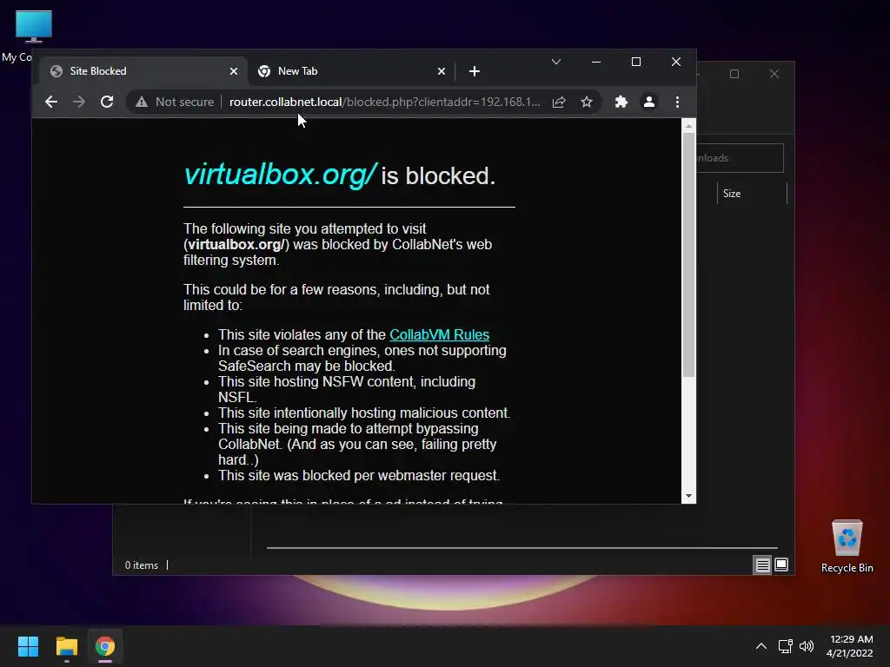Click the 0 items status text

(142, 565)
